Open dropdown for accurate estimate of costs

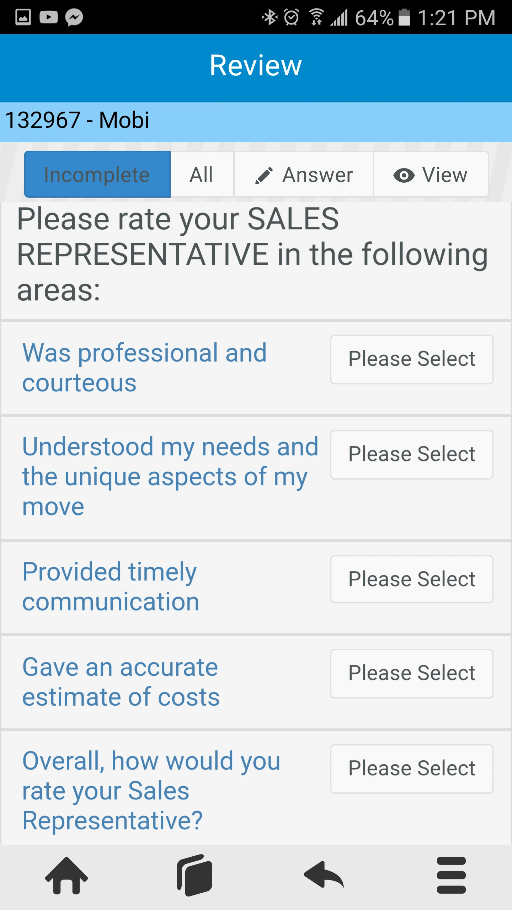[412, 673]
